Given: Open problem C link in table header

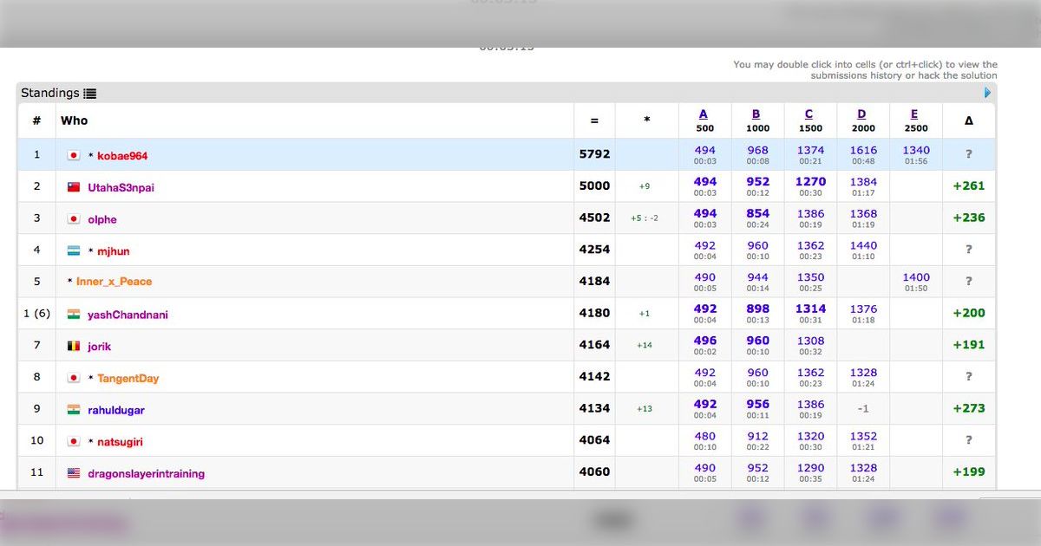Looking at the screenshot, I should pyautogui.click(x=809, y=114).
